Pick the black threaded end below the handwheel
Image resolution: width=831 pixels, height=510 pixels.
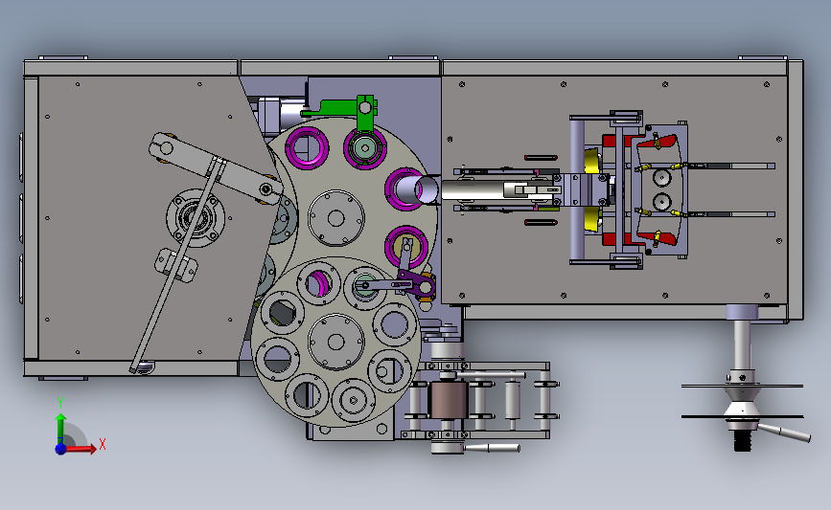pyautogui.click(x=743, y=441)
